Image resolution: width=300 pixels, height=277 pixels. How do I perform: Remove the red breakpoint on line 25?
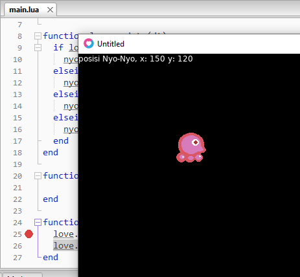point(29,234)
